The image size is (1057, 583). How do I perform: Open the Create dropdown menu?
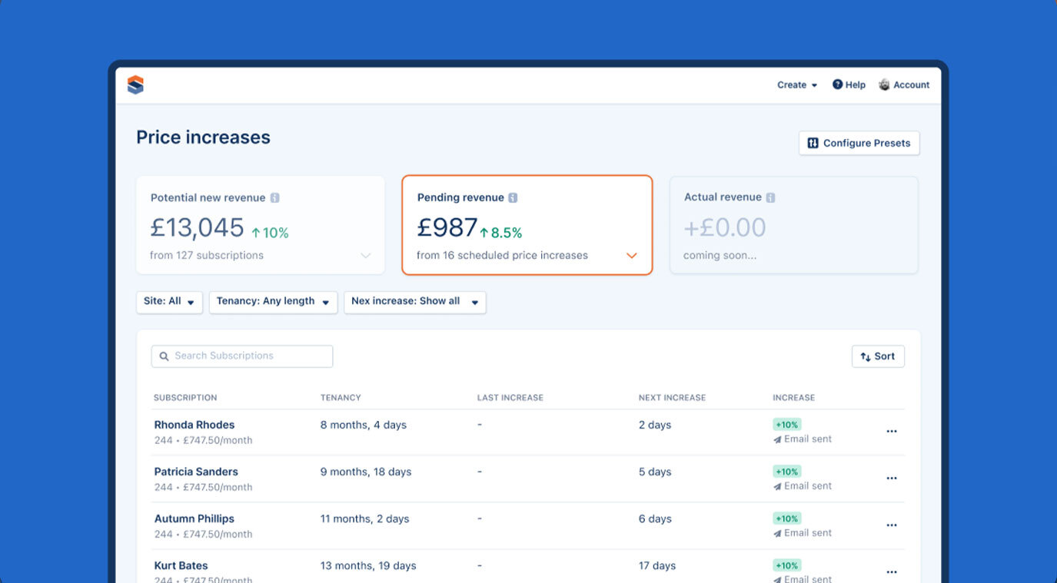pos(796,85)
